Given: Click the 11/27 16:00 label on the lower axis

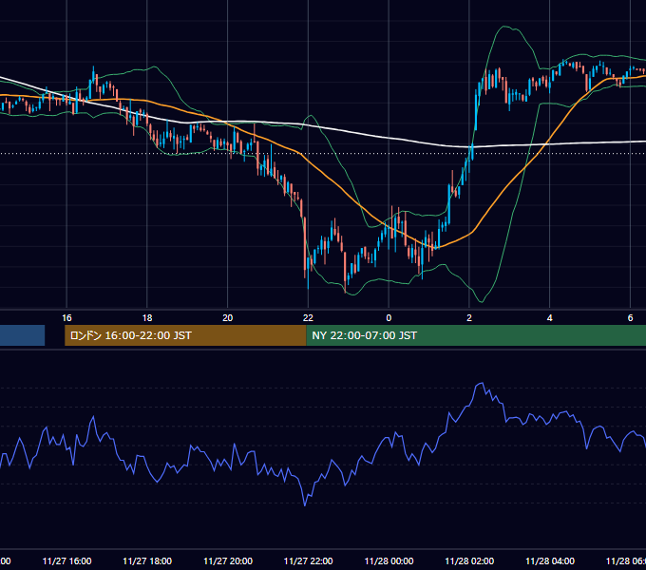Looking at the screenshot, I should pos(66,561).
